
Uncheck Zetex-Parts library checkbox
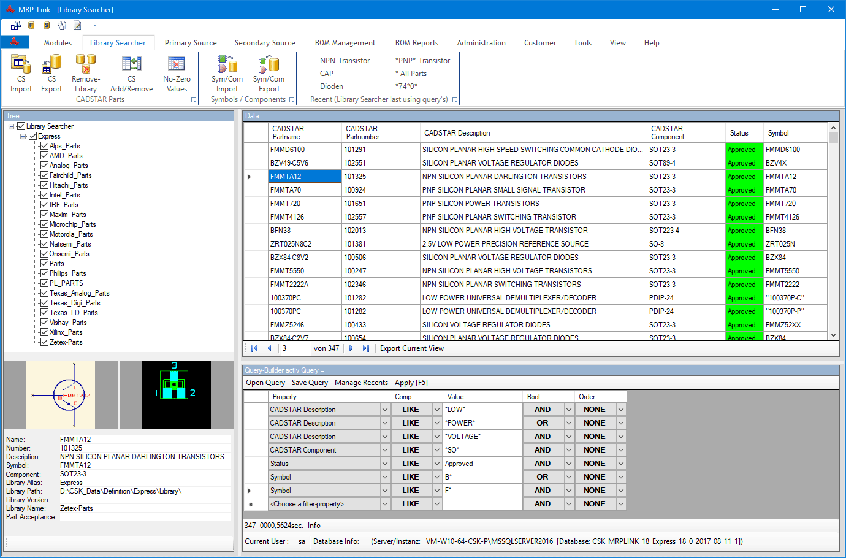pyautogui.click(x=45, y=342)
